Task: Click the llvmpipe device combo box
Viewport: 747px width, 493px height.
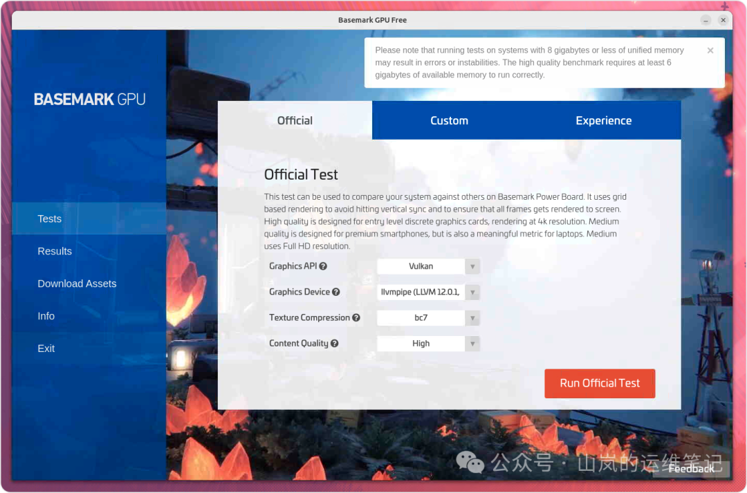Action: point(421,292)
